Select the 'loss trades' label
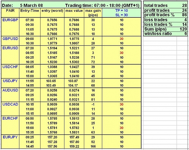The image size is (189, 150). click(156, 20)
